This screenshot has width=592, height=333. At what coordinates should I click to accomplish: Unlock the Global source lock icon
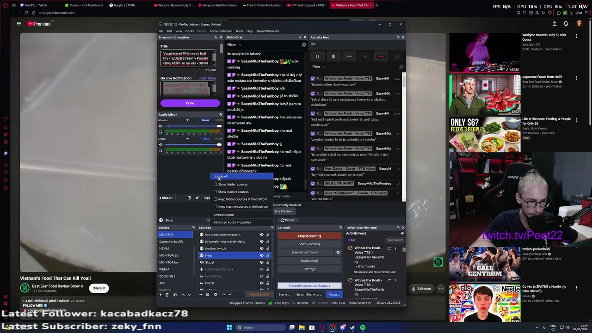(x=267, y=262)
